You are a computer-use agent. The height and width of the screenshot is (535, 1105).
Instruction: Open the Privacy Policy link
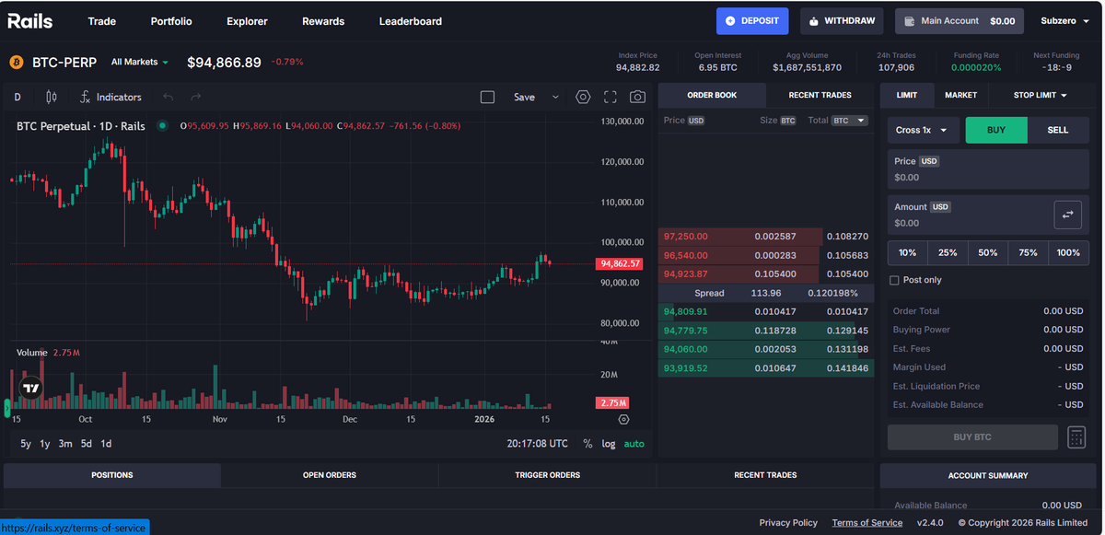pyautogui.click(x=788, y=522)
